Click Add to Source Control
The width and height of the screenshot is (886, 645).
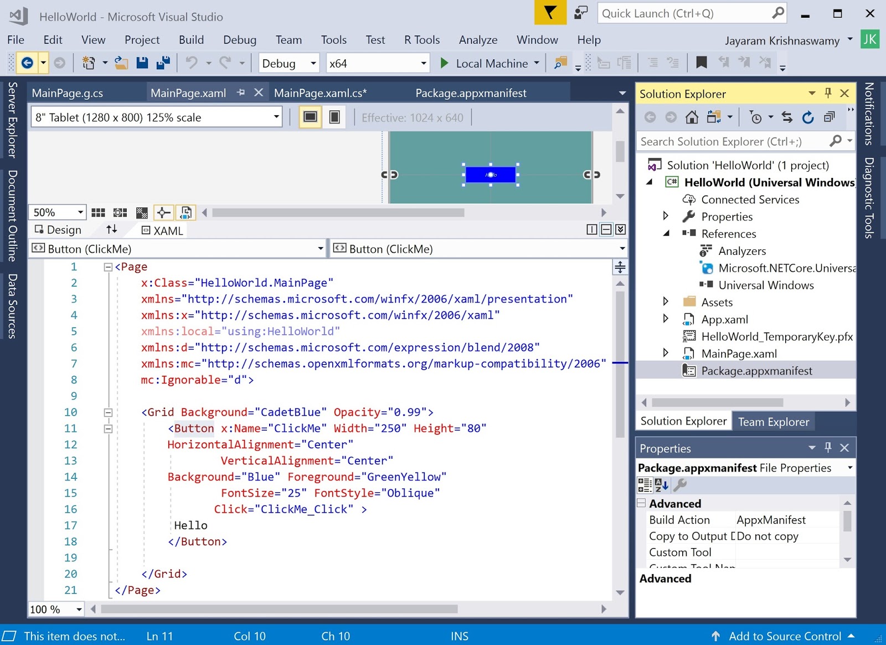pyautogui.click(x=785, y=636)
